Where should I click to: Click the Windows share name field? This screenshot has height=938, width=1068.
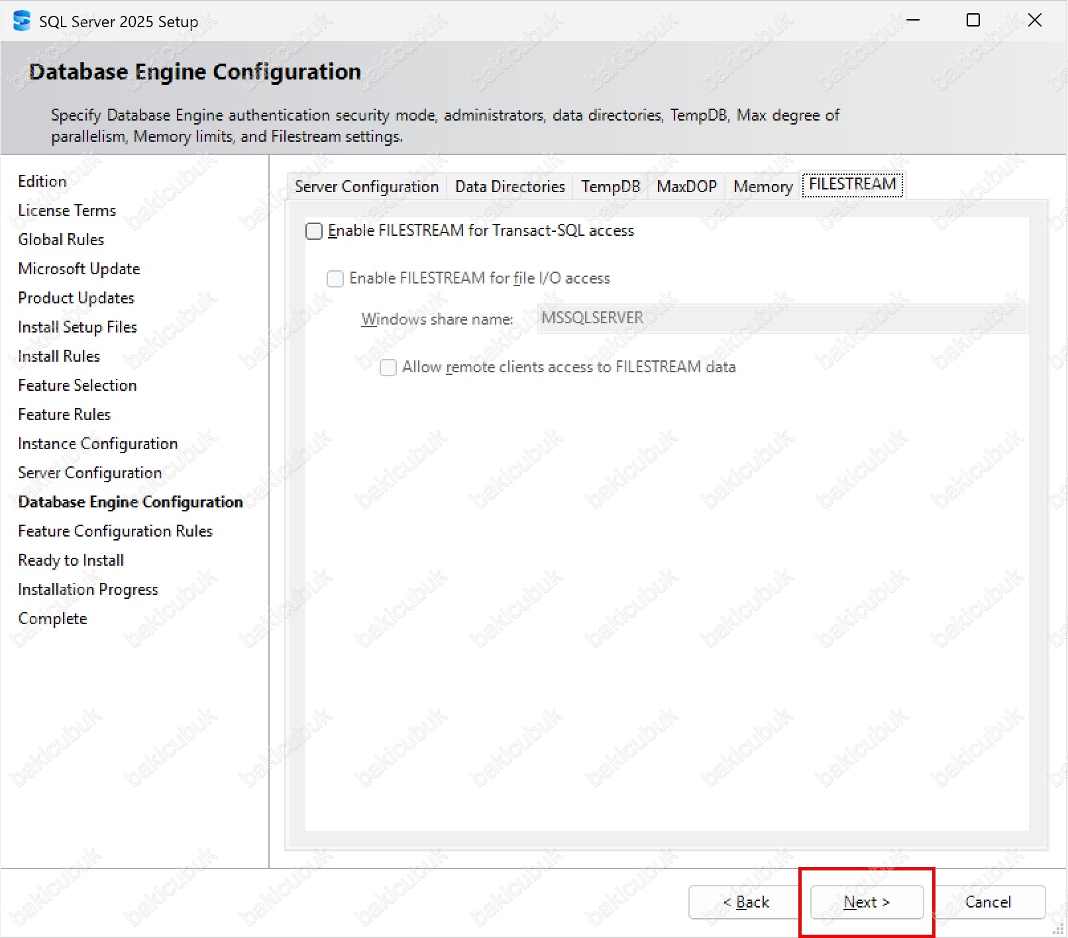782,318
